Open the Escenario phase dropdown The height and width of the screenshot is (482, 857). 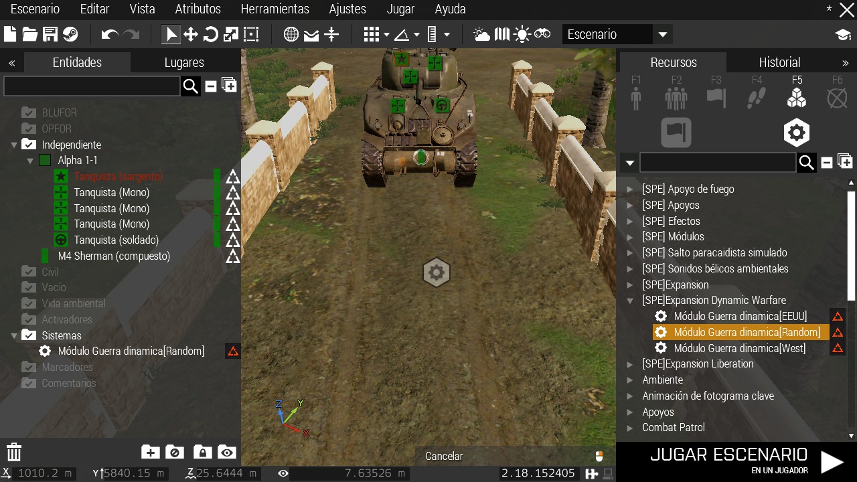pos(617,34)
